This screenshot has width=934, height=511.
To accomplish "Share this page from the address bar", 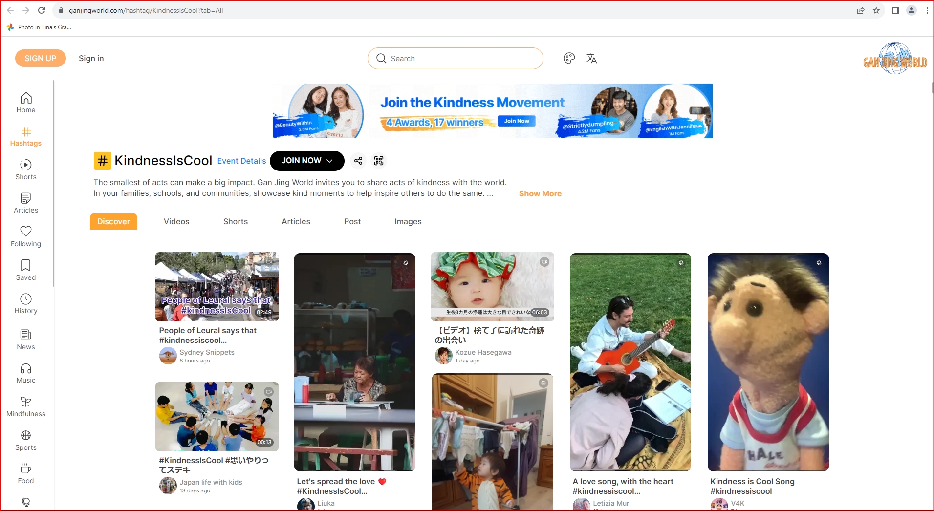I will [861, 10].
